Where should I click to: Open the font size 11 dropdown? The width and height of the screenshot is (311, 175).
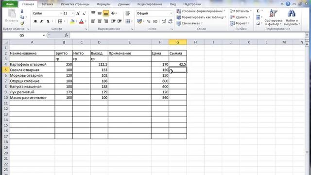(x=72, y=13)
